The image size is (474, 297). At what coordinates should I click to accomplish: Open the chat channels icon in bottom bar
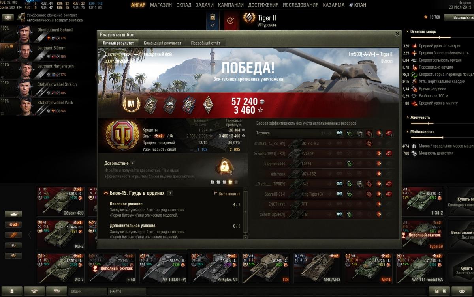point(56,291)
